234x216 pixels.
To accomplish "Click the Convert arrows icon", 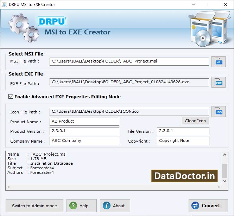I will [195, 205].
